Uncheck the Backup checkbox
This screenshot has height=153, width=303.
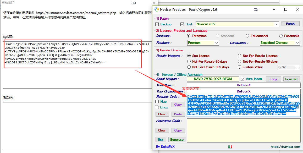pos(157,24)
